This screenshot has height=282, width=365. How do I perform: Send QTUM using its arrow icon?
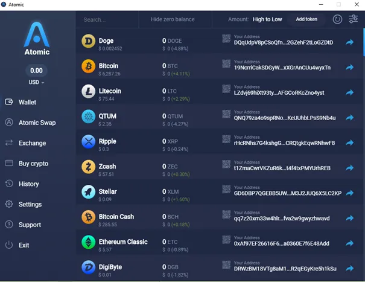pos(350,118)
